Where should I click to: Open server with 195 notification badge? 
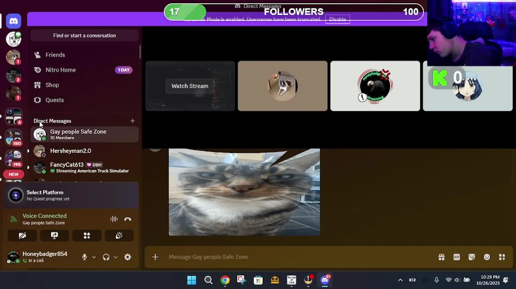[14, 158]
